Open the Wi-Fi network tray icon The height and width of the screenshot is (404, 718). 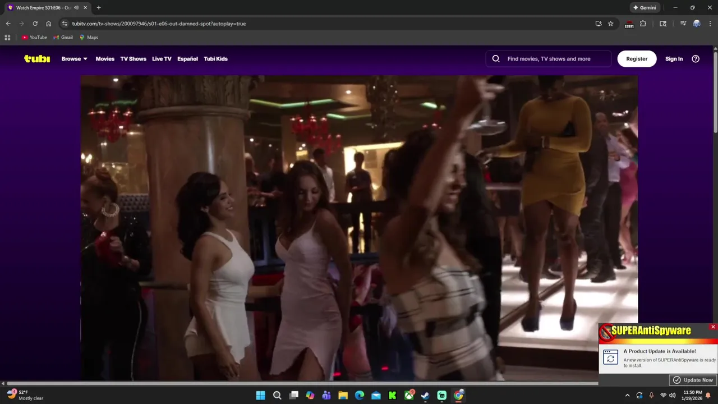click(663, 395)
